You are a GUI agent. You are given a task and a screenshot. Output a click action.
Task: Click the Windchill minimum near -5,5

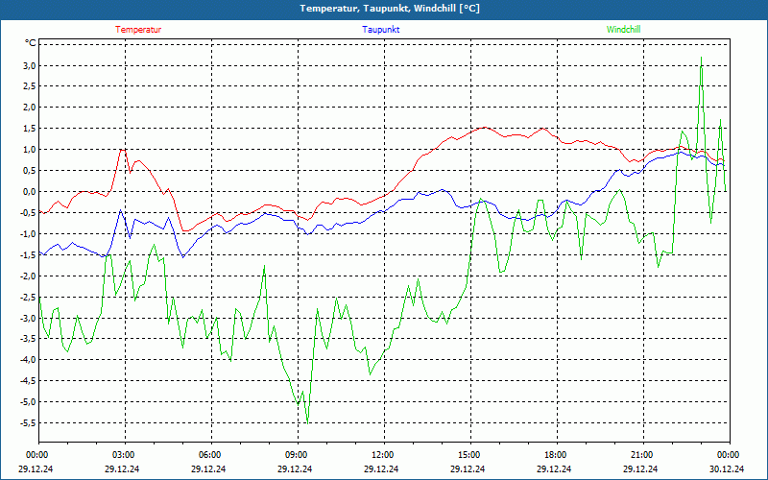[x=307, y=422]
